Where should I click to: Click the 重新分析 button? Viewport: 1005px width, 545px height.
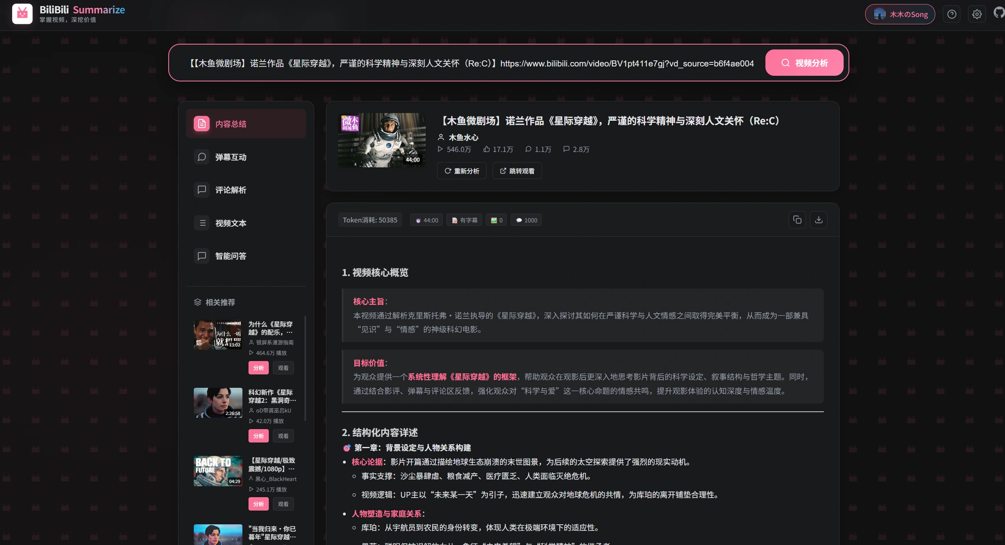pos(461,171)
